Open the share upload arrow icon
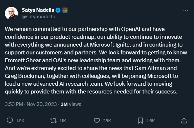Image resolution: width=194 pixels, height=128 pixels. 184,121
